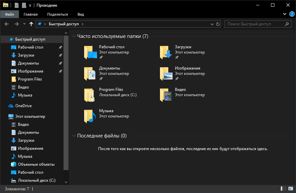Collapse the Последние файлы group
This screenshot has width=296, height=193.
74,135
